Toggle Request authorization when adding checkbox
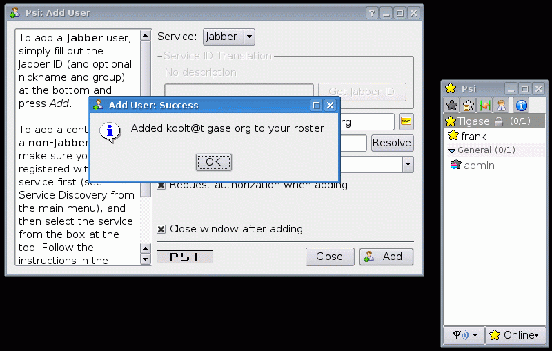Viewport: 552px width, 351px height. (x=161, y=185)
